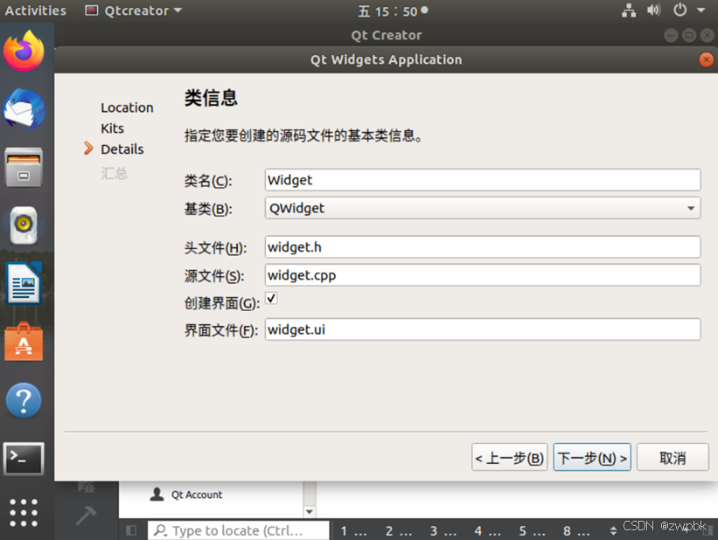Open output pane 8
The image size is (718, 540).
pos(576,531)
